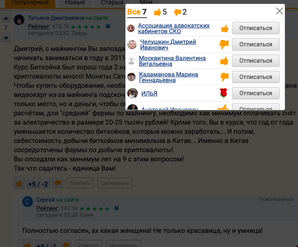Upvote arrow beside Татьяна's comment
The image size is (298, 247).
coord(6,18)
